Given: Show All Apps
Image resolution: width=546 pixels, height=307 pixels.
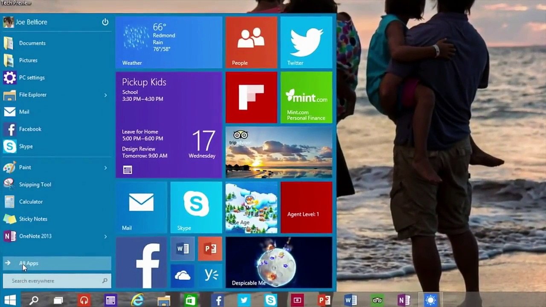Looking at the screenshot, I should tap(57, 263).
